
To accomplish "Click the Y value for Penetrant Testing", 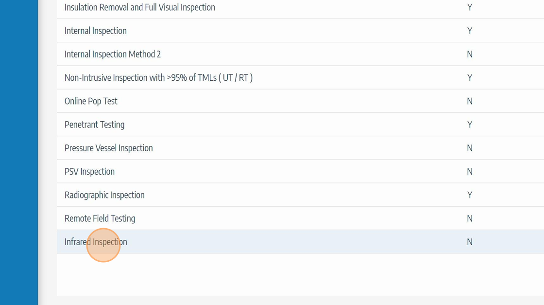I will (x=470, y=125).
